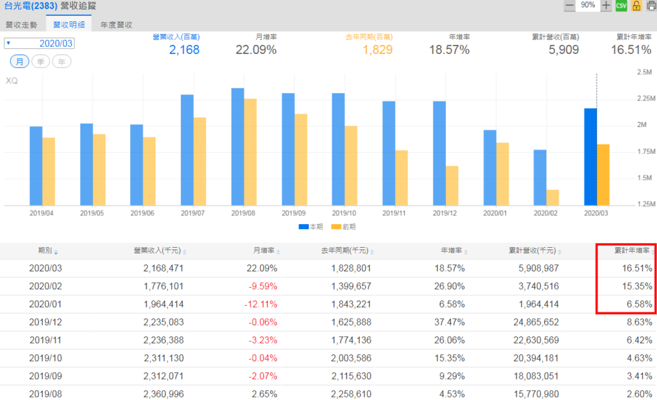Click the orange 2020/02 prior-period bar
This screenshot has width=657, height=400.
tap(552, 198)
